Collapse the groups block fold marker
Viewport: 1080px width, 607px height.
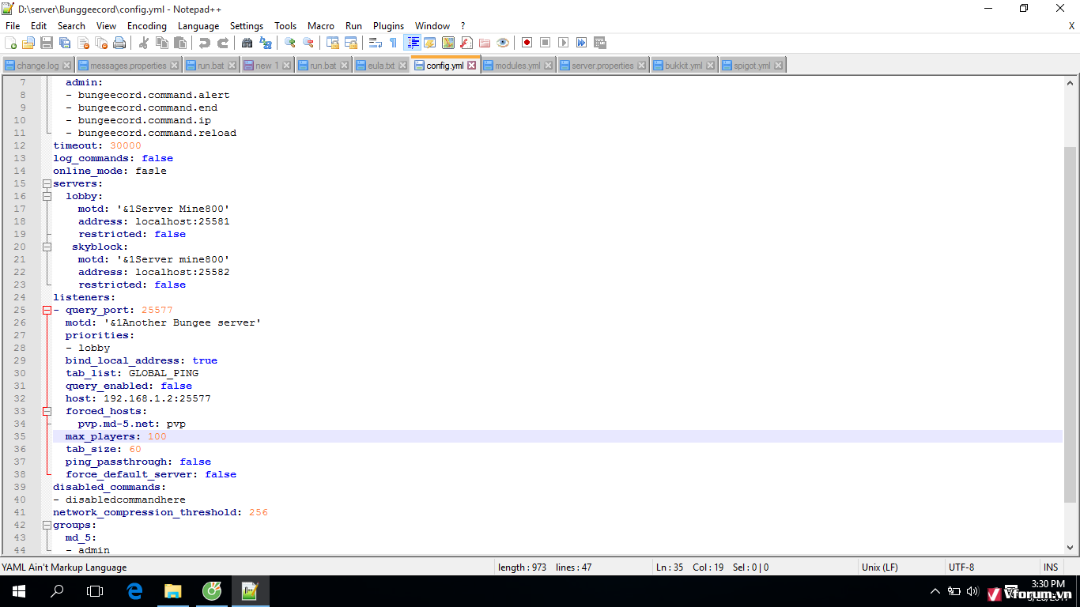pos(47,525)
